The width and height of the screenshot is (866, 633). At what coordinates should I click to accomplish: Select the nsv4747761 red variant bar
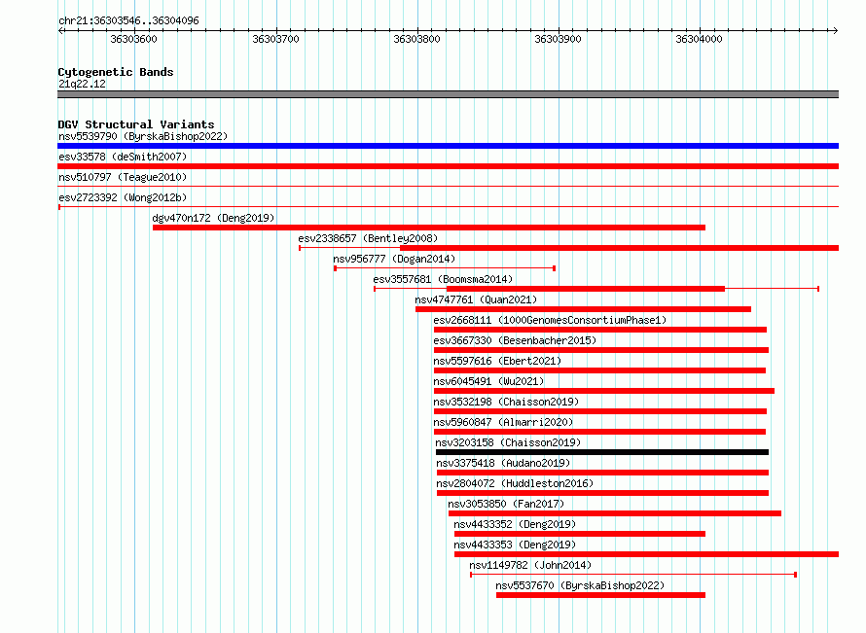pyautogui.click(x=583, y=309)
